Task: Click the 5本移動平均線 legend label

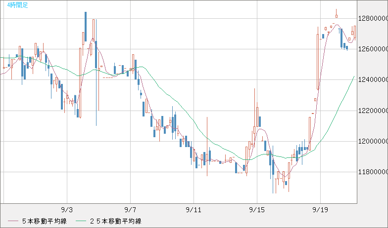Action: click(45, 221)
